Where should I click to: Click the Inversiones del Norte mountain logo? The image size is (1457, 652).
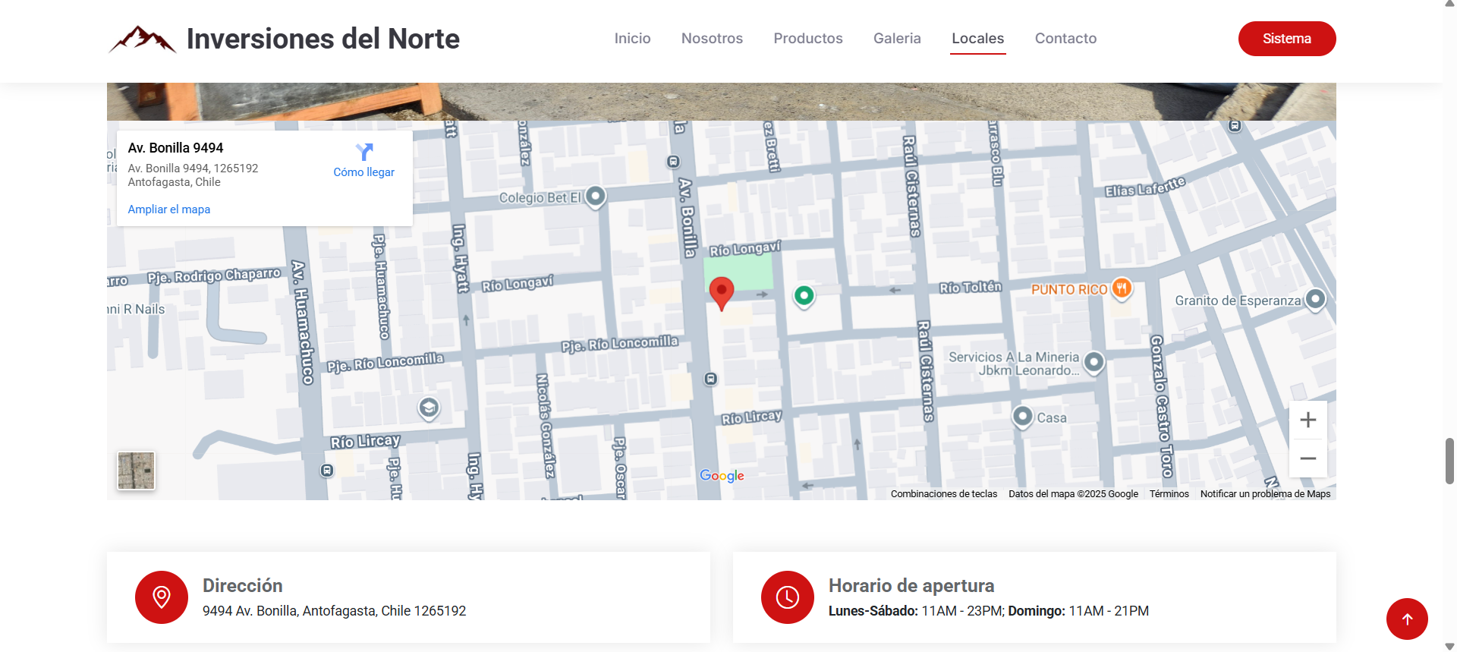142,39
